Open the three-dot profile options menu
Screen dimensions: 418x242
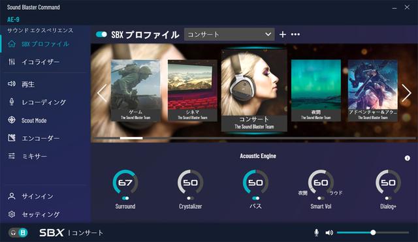(295, 35)
